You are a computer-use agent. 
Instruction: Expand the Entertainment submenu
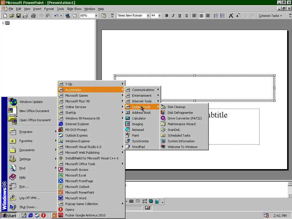142,96
